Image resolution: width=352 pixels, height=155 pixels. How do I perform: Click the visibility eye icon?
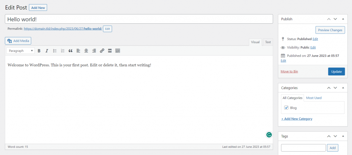tap(283, 47)
